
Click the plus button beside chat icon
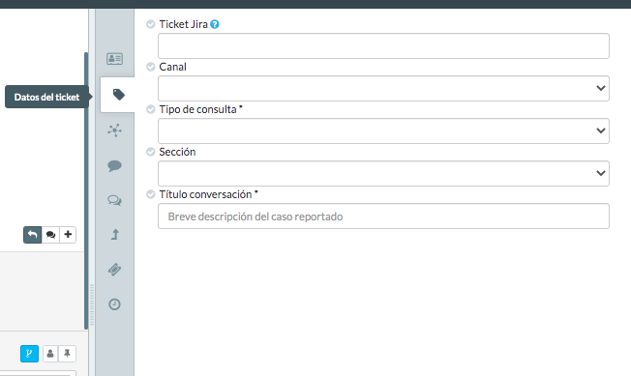68,235
